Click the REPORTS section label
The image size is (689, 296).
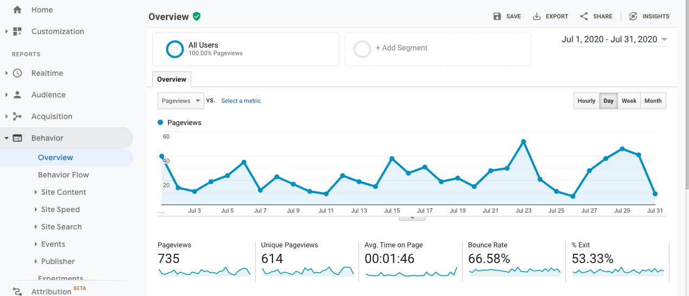click(26, 54)
